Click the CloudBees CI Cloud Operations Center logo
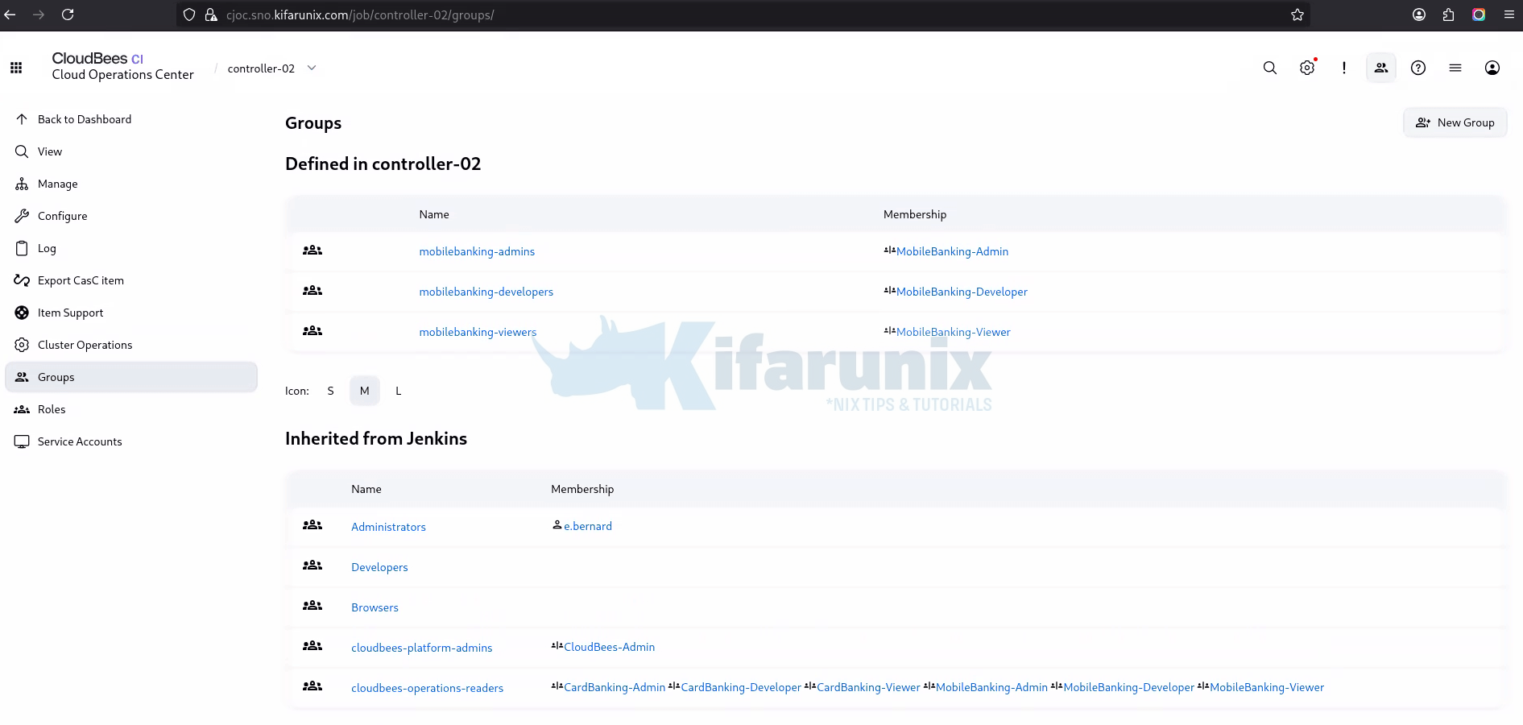This screenshot has height=725, width=1523. (122, 66)
